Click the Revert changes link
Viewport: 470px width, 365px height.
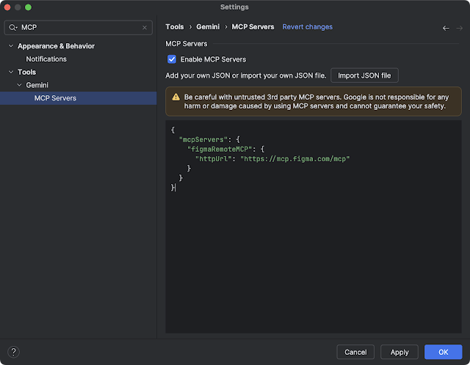pyautogui.click(x=307, y=27)
